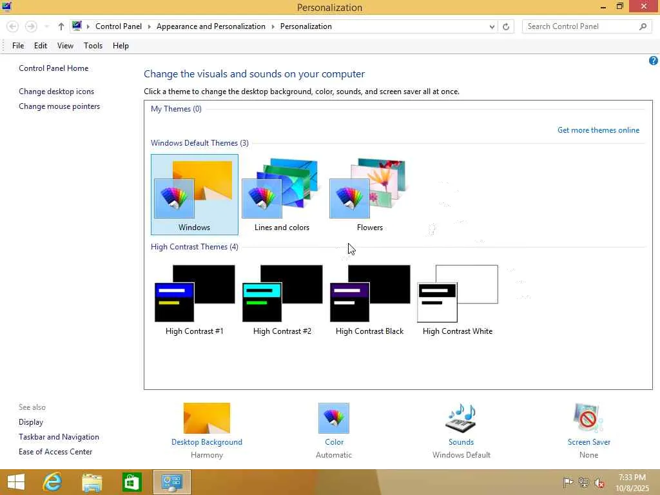This screenshot has width=660, height=495.
Task: Click Get more themes online link
Action: (598, 130)
